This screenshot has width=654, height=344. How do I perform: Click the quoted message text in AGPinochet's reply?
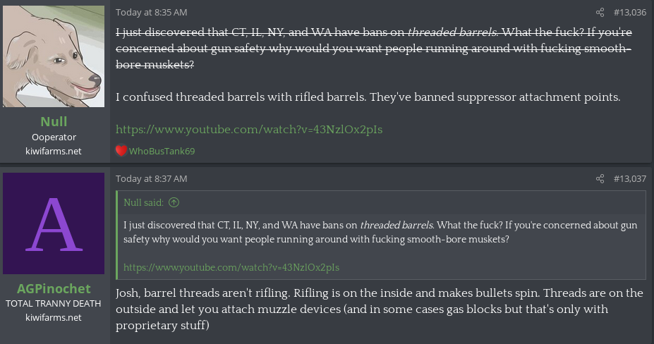(381, 232)
